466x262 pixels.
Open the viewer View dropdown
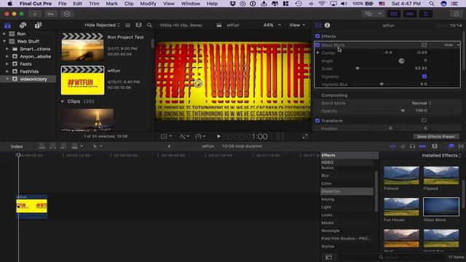point(297,25)
